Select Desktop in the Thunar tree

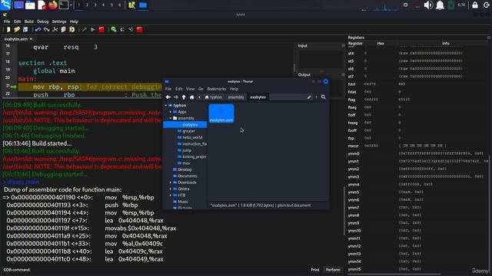[184, 169]
